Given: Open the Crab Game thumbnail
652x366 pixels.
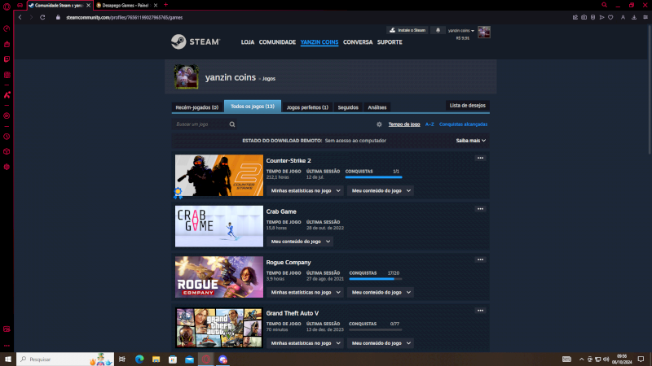Looking at the screenshot, I should (x=219, y=226).
